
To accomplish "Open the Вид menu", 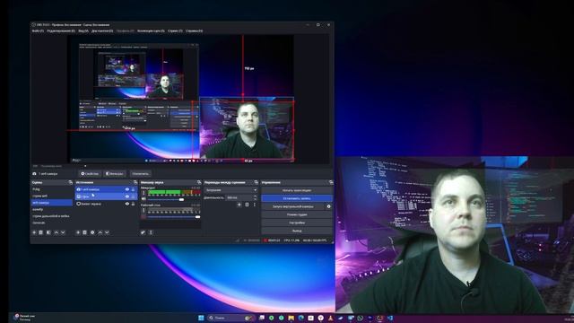I will [x=83, y=31].
